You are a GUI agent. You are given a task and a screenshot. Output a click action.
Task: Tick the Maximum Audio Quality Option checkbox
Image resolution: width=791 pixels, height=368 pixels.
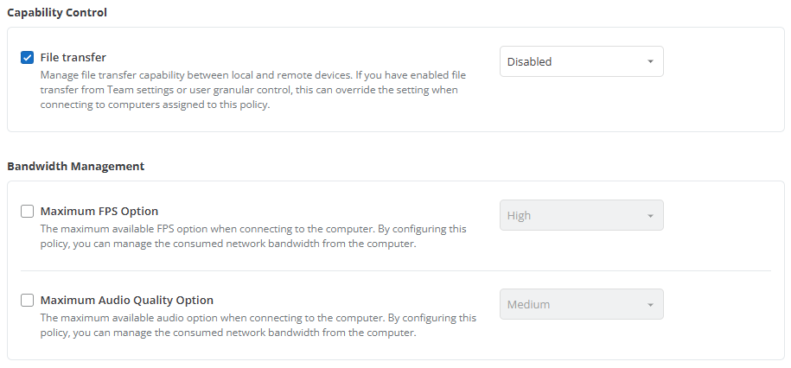(28, 301)
